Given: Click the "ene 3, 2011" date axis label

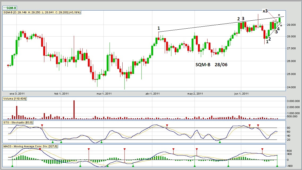Looking at the screenshot, I should 16,93.
